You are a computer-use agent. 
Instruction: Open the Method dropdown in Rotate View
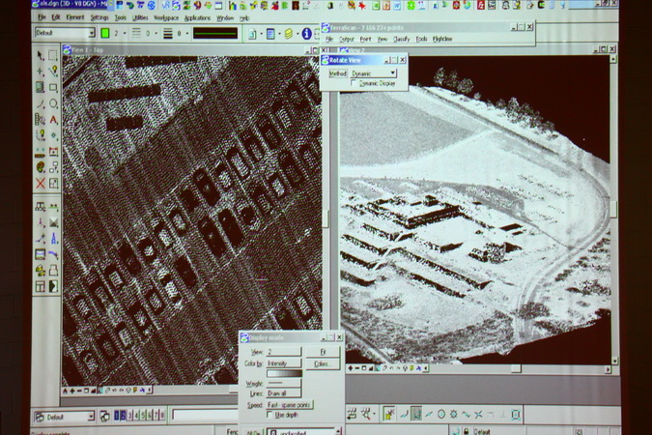(x=374, y=72)
